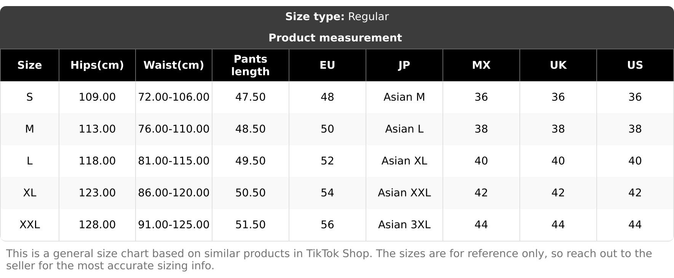The width and height of the screenshot is (674, 278).
Task: Select the MX column header
Action: pyautogui.click(x=481, y=65)
